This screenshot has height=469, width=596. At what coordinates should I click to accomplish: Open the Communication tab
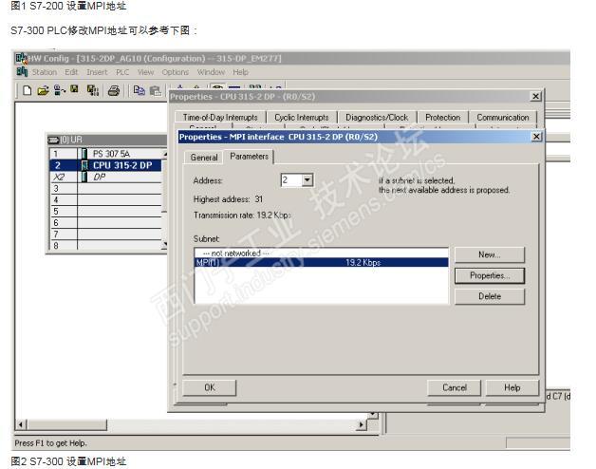pos(502,117)
